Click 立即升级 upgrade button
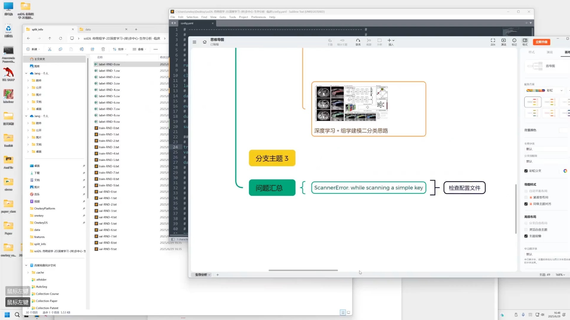Screen dimensions: 570x320 pos(541,42)
